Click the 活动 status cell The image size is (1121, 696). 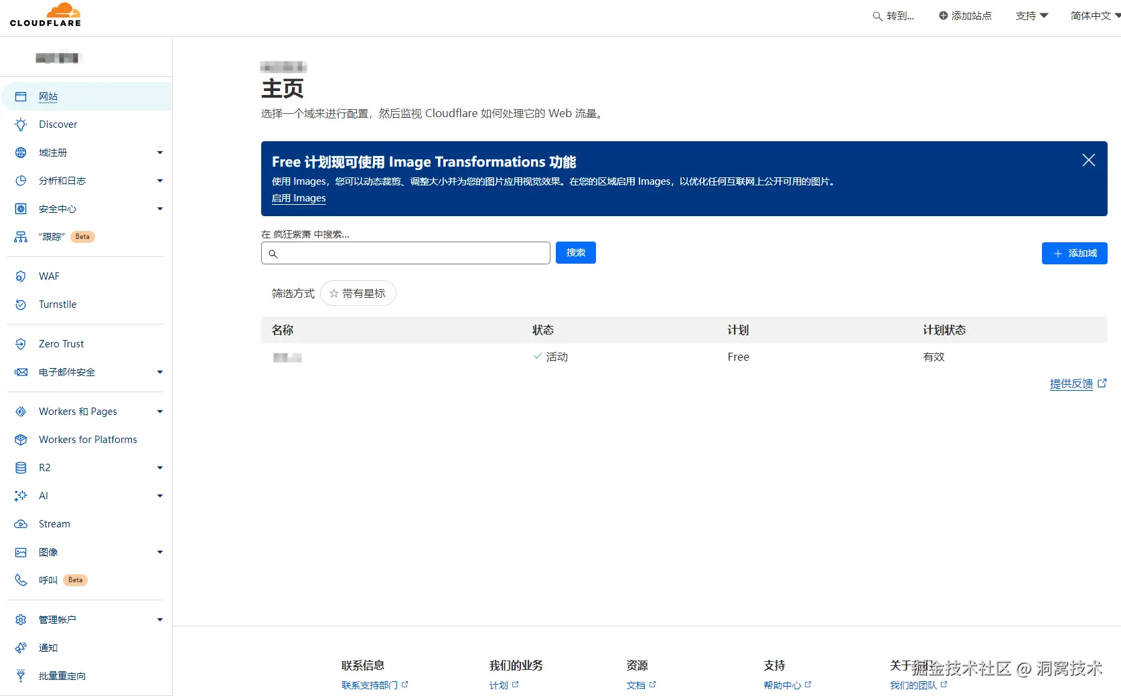coord(550,357)
